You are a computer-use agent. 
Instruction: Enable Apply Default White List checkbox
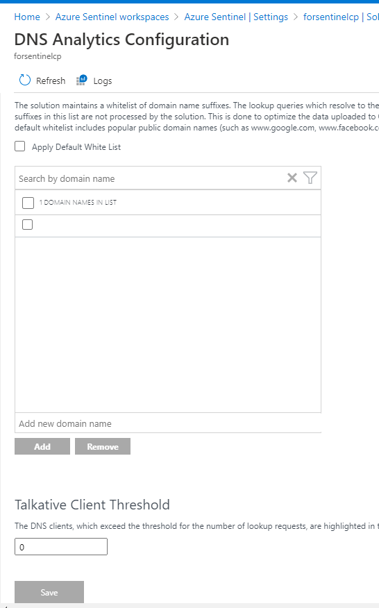(x=20, y=146)
